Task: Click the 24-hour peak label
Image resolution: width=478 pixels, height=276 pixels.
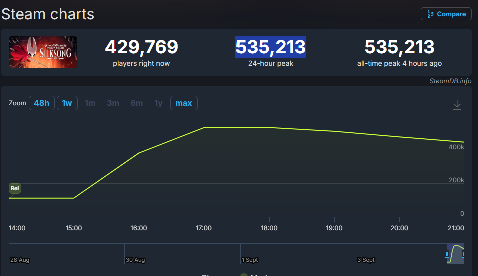Action: tap(271, 63)
